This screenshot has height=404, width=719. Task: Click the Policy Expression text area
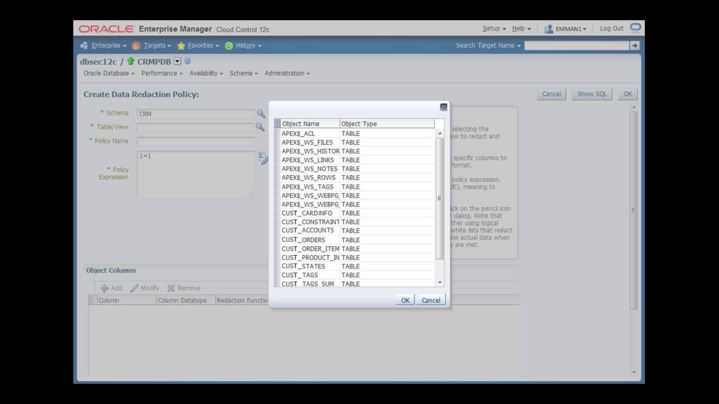click(x=196, y=174)
